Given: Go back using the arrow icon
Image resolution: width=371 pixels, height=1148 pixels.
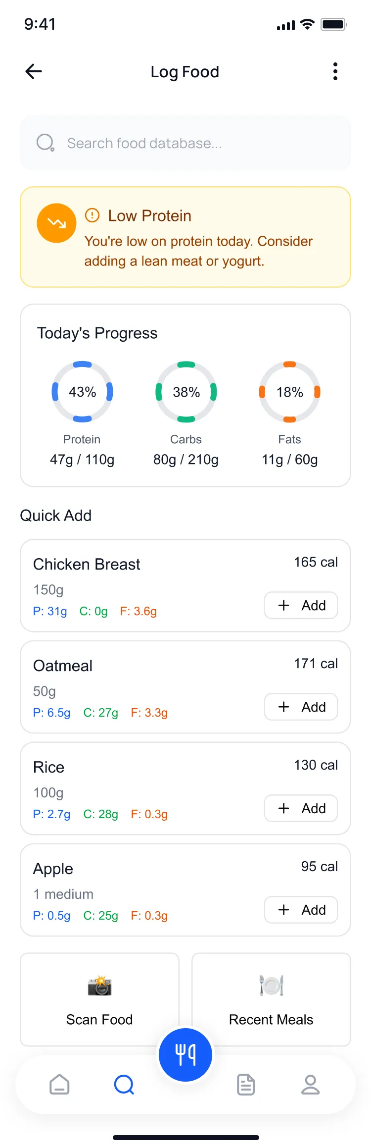Looking at the screenshot, I should pyautogui.click(x=34, y=72).
